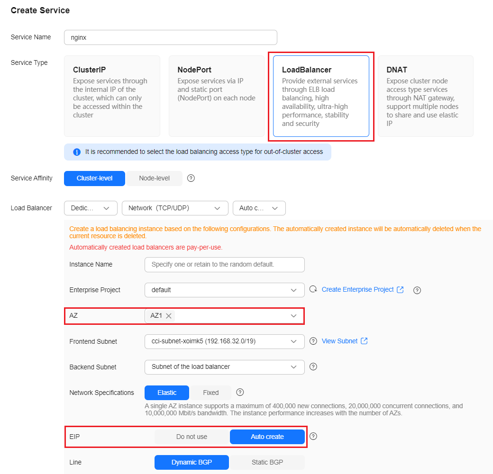Click the Network Specifications help icon
The height and width of the screenshot is (474, 493).
coord(240,393)
